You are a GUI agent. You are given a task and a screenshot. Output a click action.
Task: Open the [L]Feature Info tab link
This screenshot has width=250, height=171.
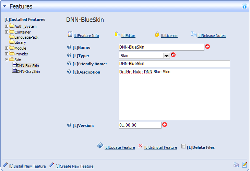(86, 36)
